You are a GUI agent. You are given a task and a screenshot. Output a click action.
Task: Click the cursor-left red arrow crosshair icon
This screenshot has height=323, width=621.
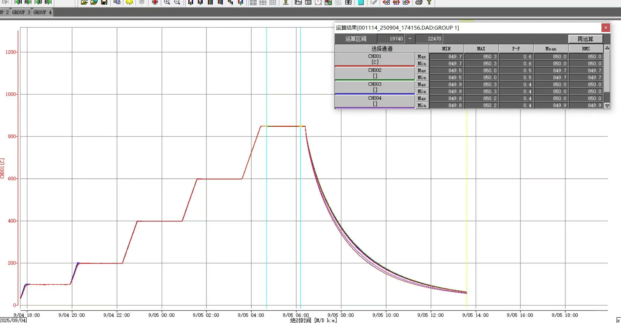pos(386,2)
